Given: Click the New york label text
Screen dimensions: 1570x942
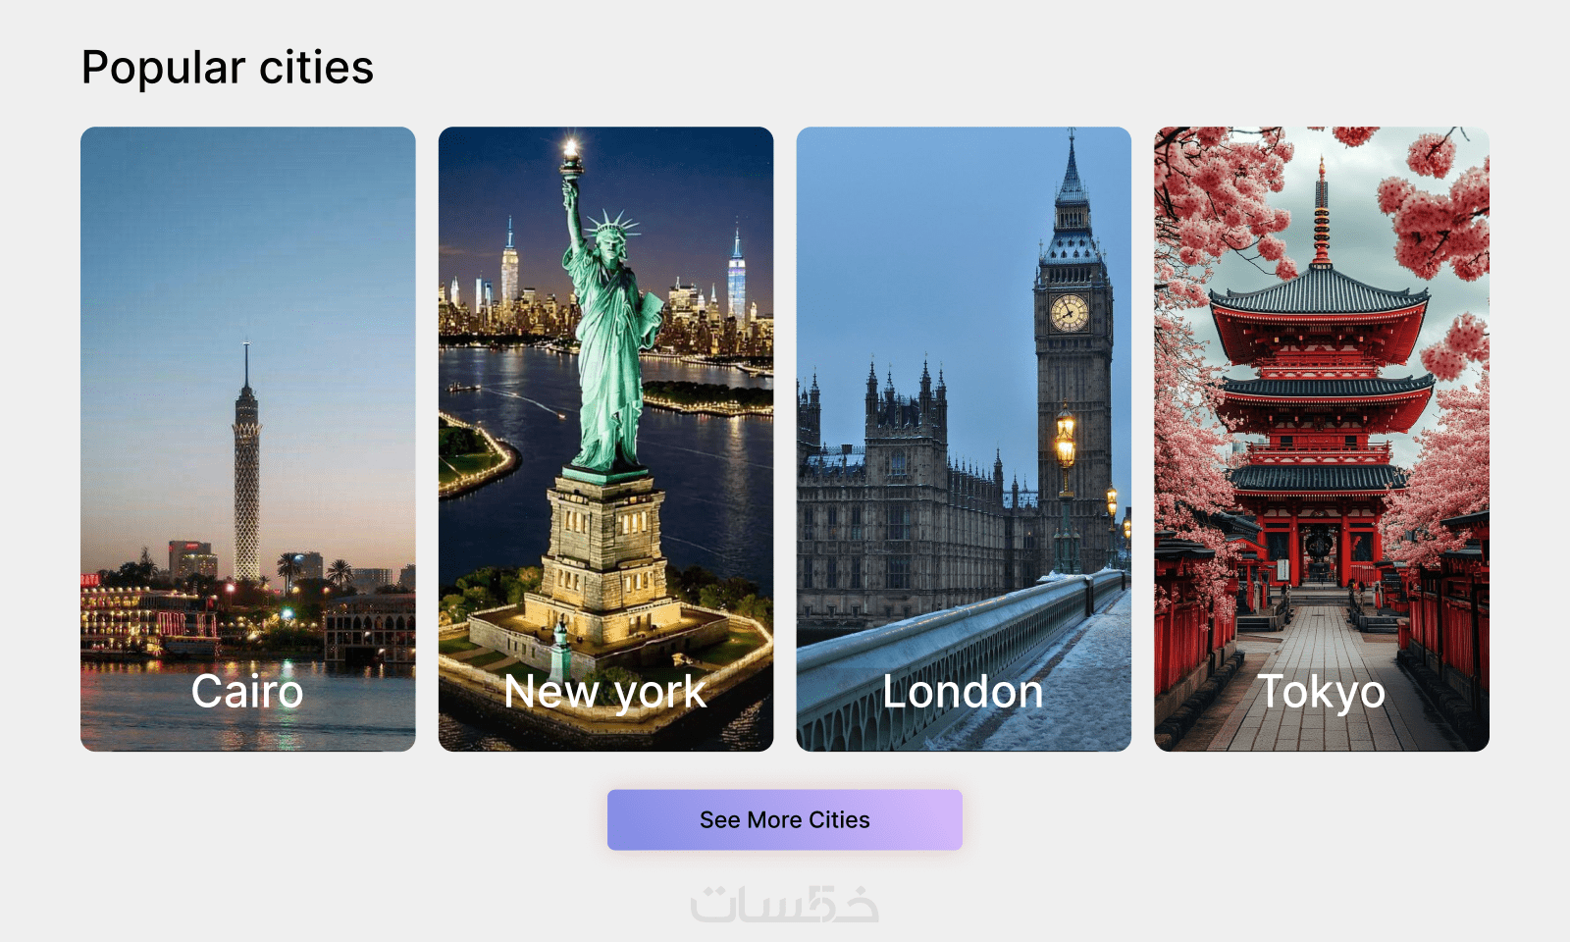Looking at the screenshot, I should pyautogui.click(x=605, y=694).
